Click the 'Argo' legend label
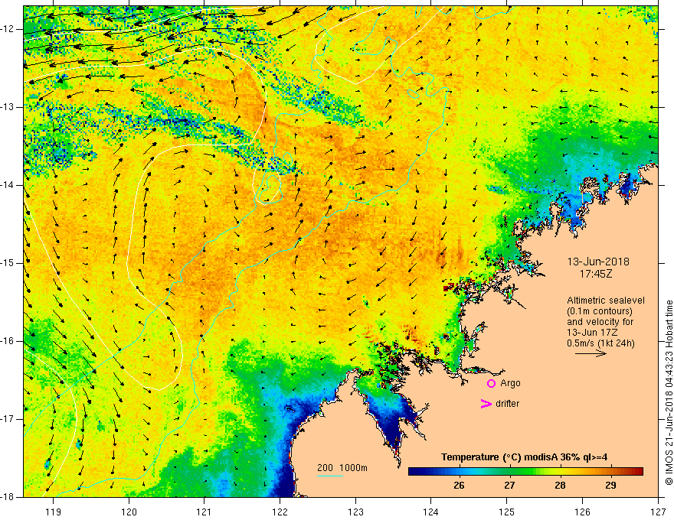The image size is (674, 520). 510,383
